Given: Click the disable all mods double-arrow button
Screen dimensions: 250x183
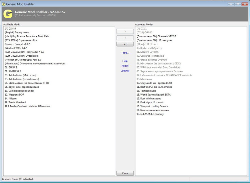Looking at the screenshot, I should [x=125, y=44].
